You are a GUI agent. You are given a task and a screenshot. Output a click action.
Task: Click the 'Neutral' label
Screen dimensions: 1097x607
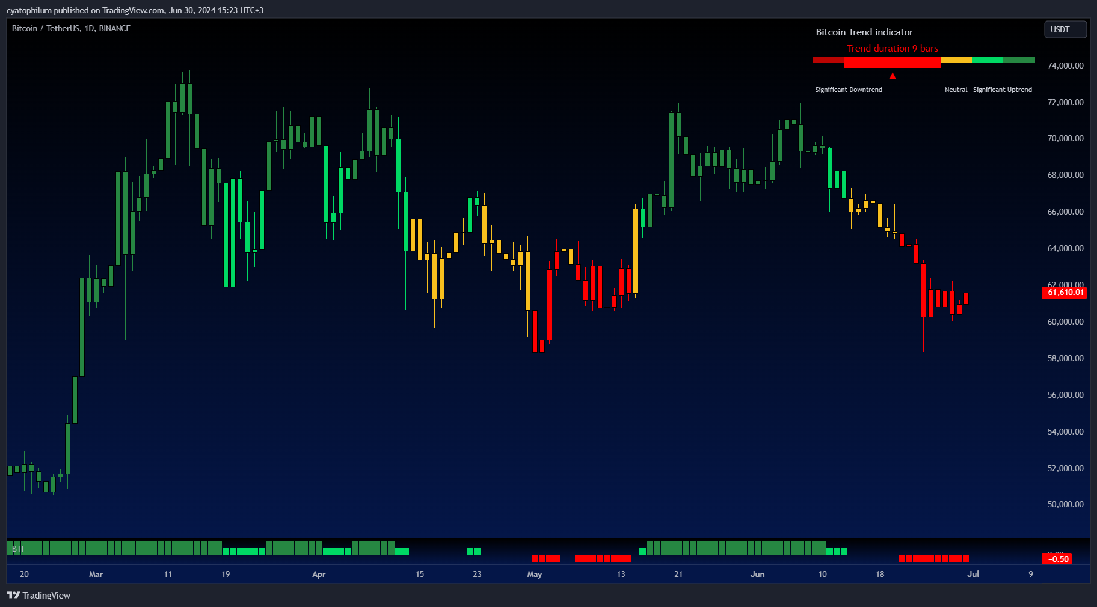(956, 90)
